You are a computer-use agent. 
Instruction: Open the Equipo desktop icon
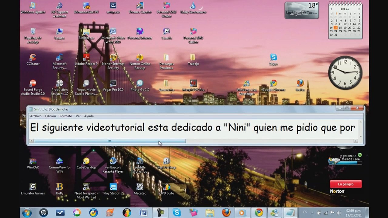60,34
